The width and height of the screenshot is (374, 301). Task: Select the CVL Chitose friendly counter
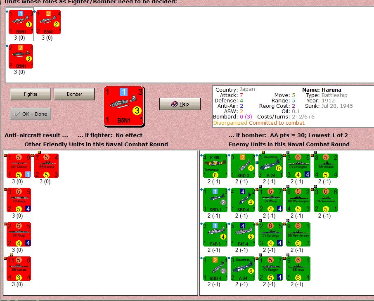click(19, 166)
